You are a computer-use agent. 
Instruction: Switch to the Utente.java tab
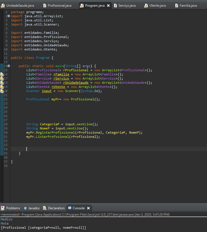click(x=155, y=6)
